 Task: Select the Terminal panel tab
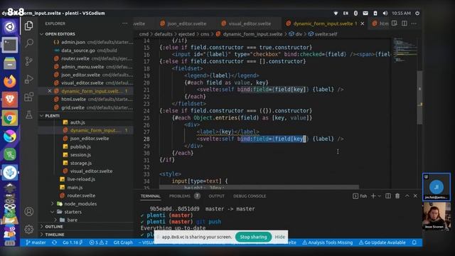(x=150, y=196)
